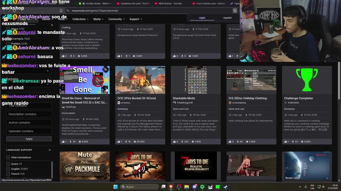Click the Brave browser taskbar icon

[x=171, y=187]
